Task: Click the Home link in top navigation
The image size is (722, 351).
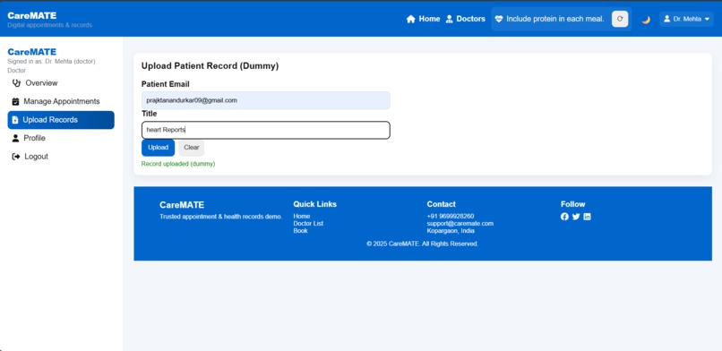Action: pos(423,19)
